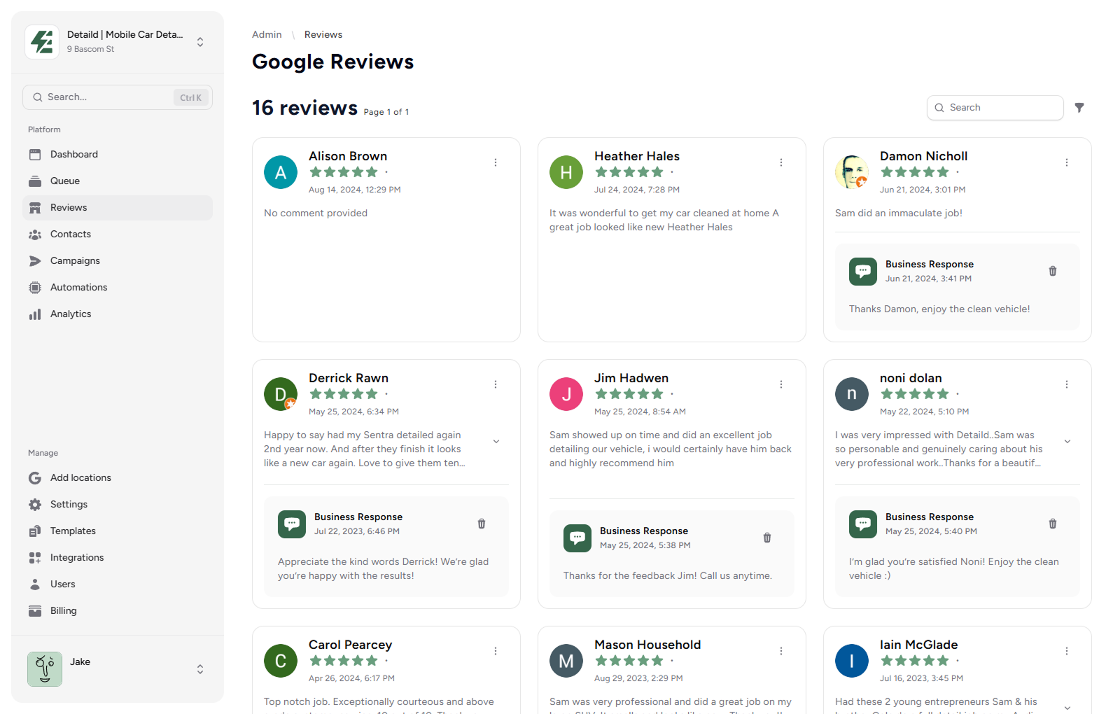Image resolution: width=1120 pixels, height=714 pixels.
Task: Delete the business response to Damon Nicholl
Action: (1053, 271)
